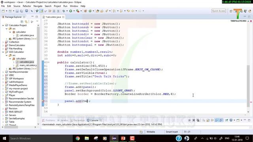Switch to the Problems tab
Screen dimensions: 253x142
click(49, 120)
